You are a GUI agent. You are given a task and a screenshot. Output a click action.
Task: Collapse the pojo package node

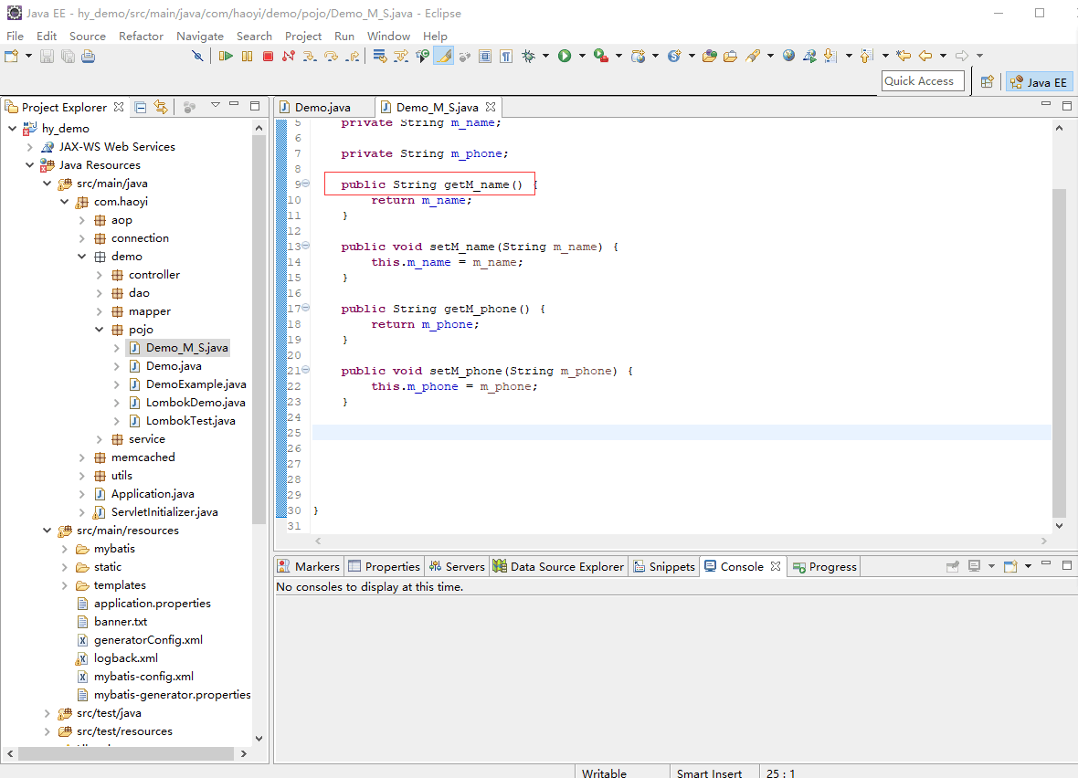100,330
